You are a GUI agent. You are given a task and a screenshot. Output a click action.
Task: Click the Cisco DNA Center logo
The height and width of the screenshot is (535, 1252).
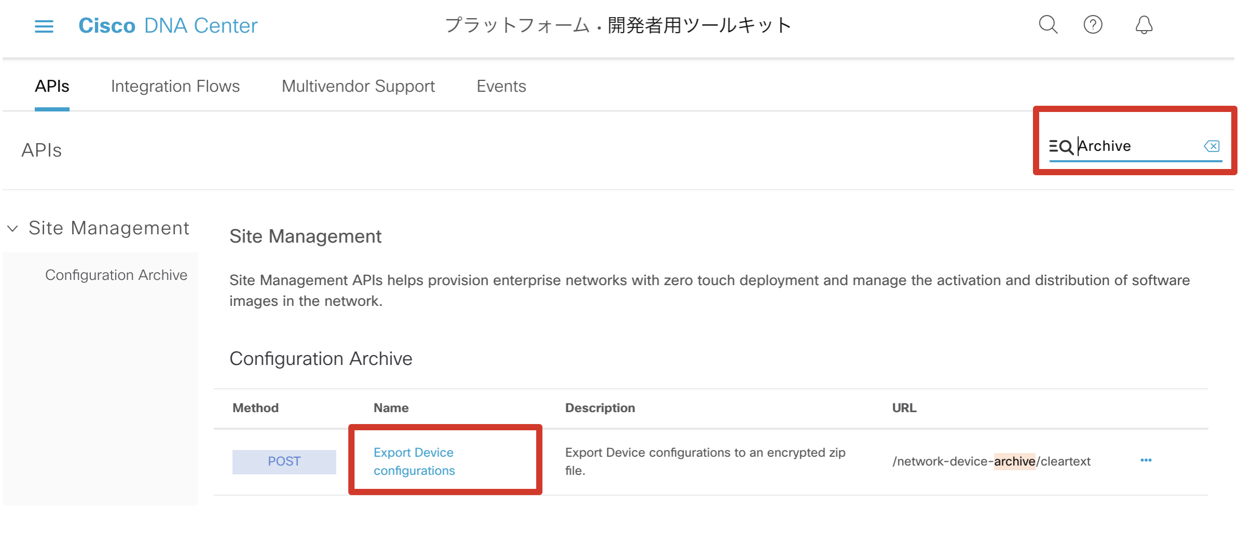click(x=168, y=25)
